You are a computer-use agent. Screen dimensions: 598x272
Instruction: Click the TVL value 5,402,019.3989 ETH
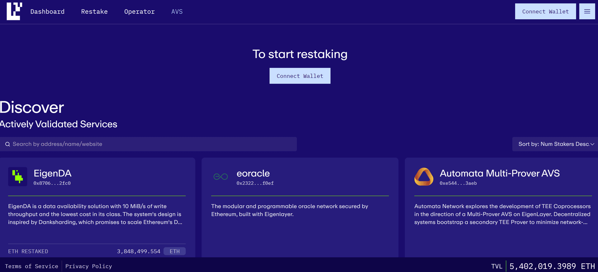point(552,266)
